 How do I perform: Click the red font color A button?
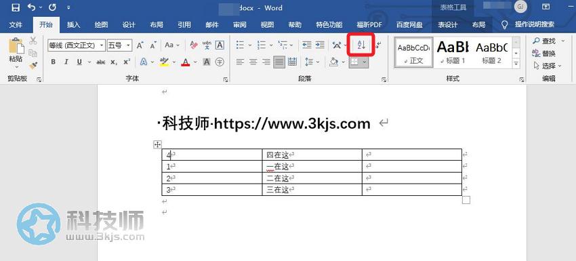tap(186, 62)
